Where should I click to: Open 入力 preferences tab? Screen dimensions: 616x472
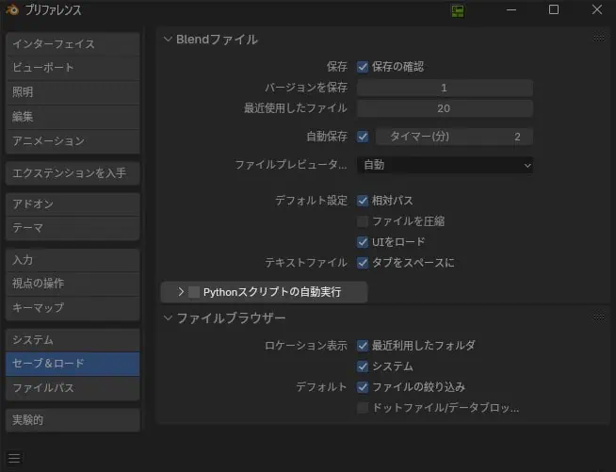click(x=73, y=260)
